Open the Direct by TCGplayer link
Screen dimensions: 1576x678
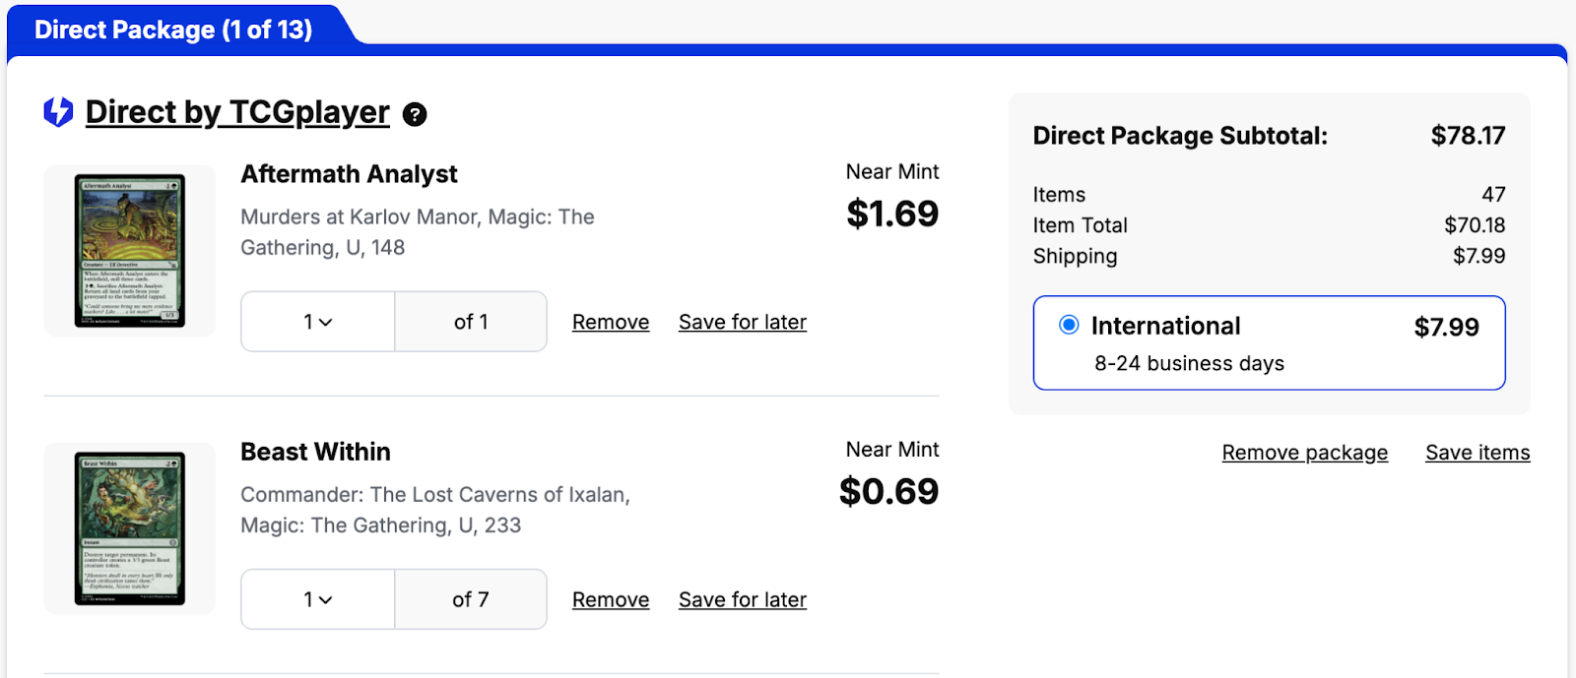coord(237,112)
